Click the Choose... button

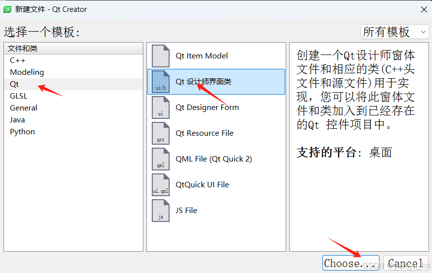tap(351, 263)
